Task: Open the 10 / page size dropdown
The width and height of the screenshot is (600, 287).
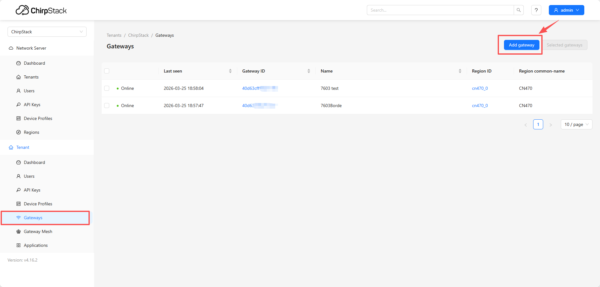Action: tap(576, 124)
